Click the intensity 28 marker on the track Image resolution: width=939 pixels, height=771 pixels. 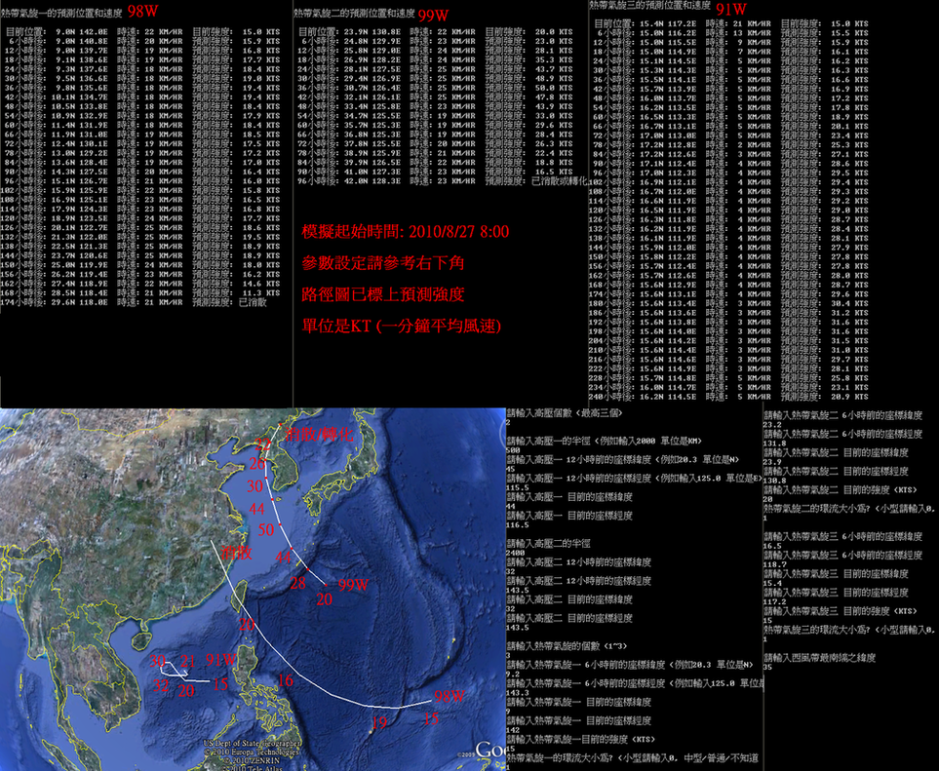[x=297, y=582]
